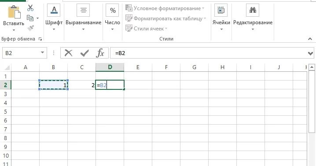The width and height of the screenshot is (316, 166).
Task: Collapse the ribbon with the caret arrow
Action: click(x=310, y=39)
